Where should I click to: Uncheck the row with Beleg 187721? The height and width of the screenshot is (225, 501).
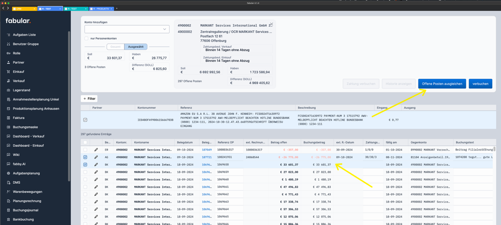85,157
